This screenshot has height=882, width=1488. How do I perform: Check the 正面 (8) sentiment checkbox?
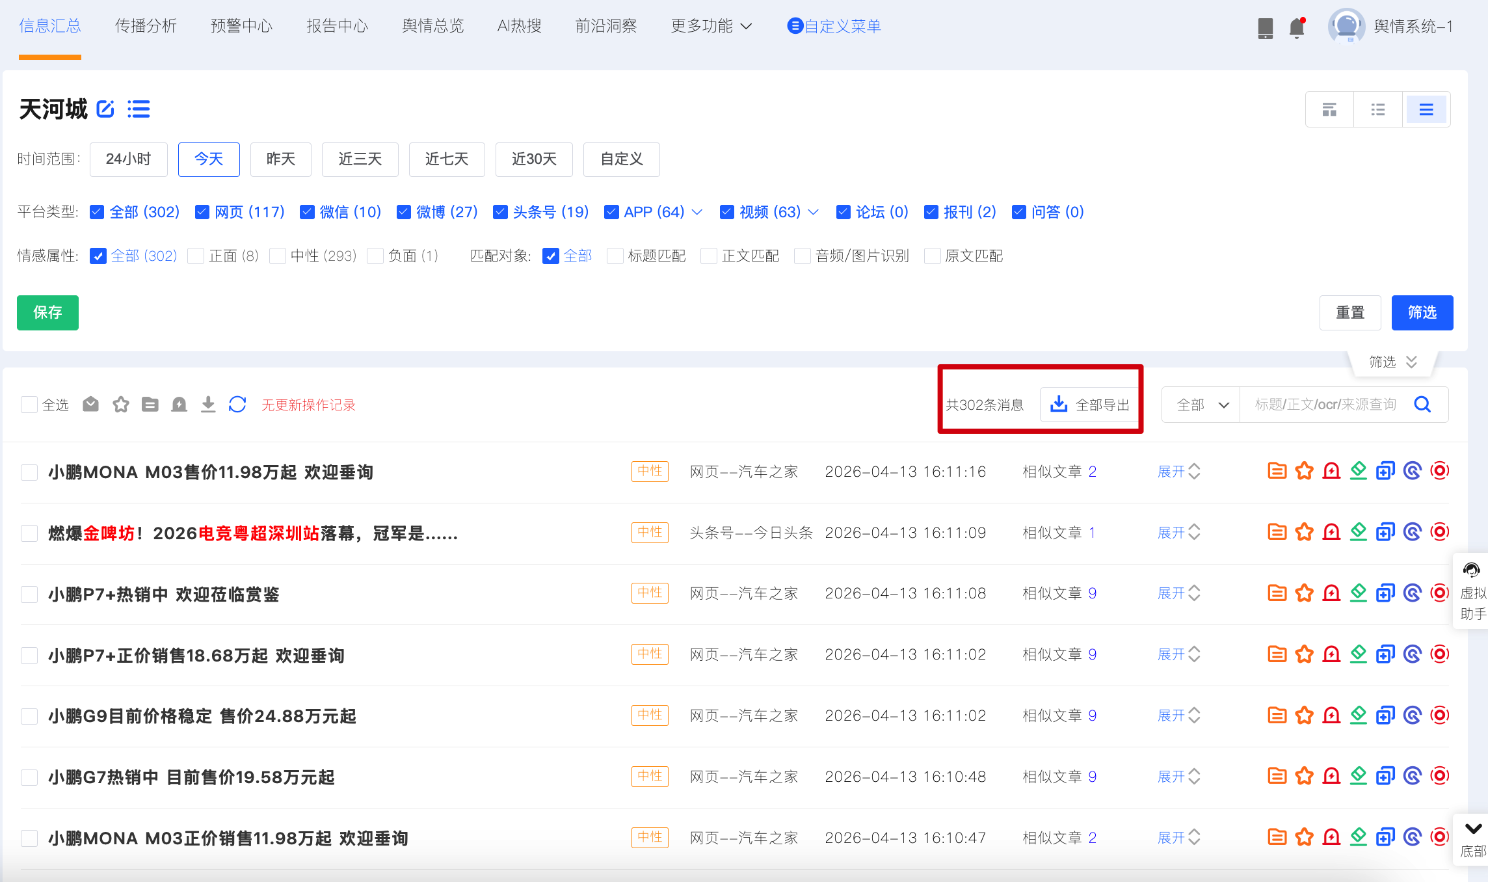[x=196, y=256]
